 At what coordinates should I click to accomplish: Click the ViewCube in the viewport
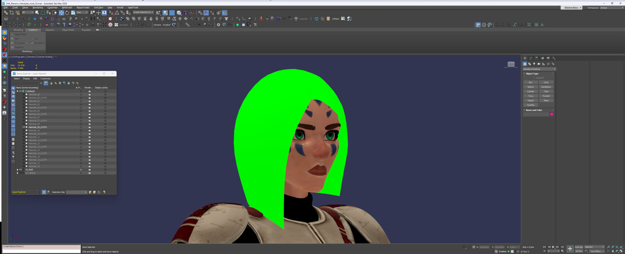pos(511,64)
